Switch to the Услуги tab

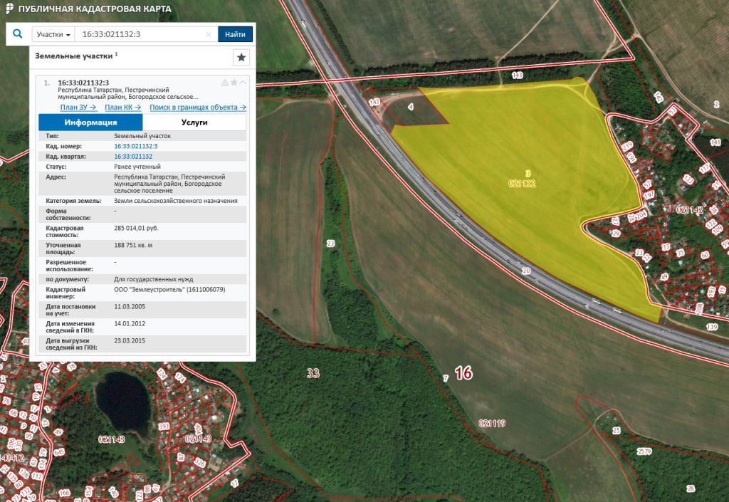point(194,122)
